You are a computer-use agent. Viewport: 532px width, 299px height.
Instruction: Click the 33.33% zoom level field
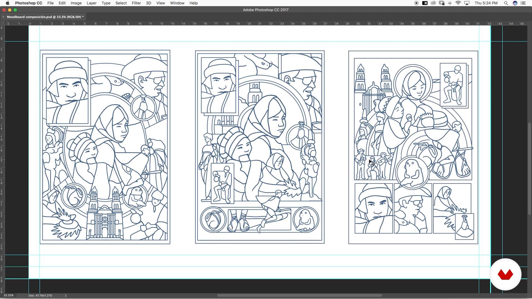click(x=9, y=295)
